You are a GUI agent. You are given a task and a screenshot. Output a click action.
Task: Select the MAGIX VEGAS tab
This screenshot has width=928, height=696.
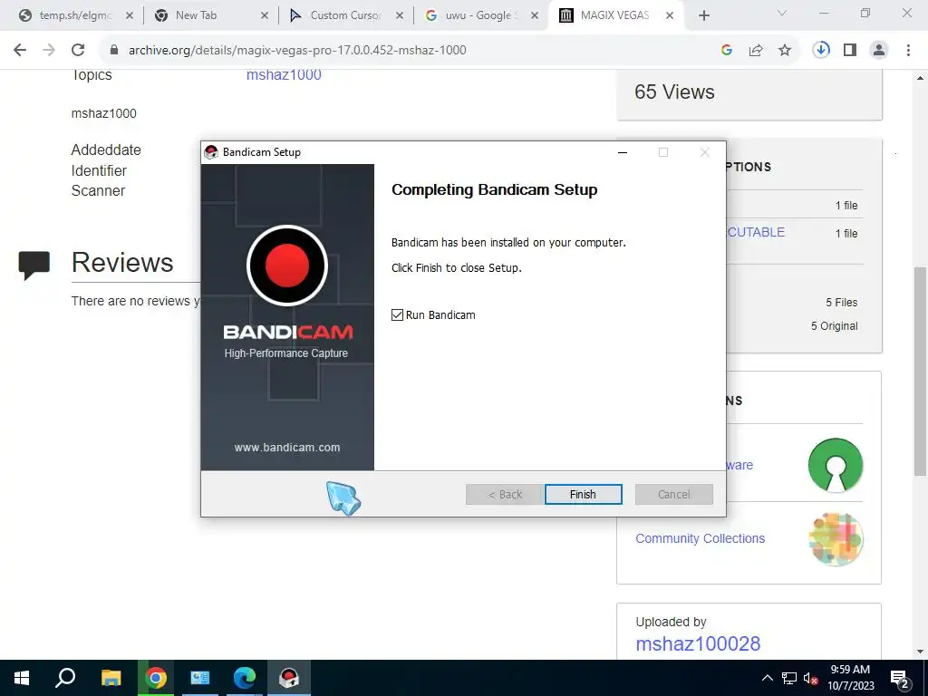coord(615,15)
